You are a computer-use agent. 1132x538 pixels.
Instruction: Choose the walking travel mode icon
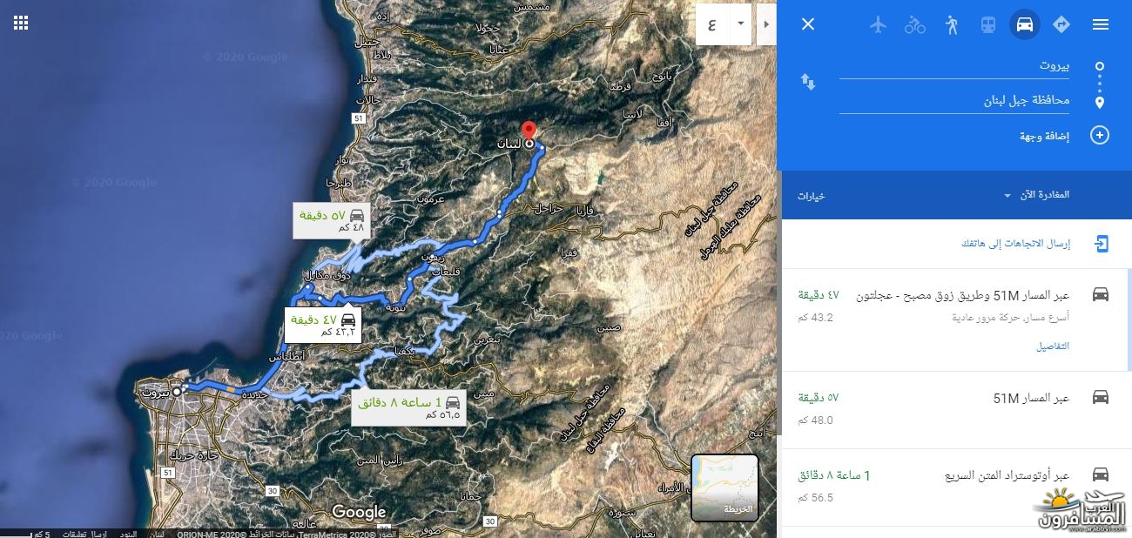[951, 24]
